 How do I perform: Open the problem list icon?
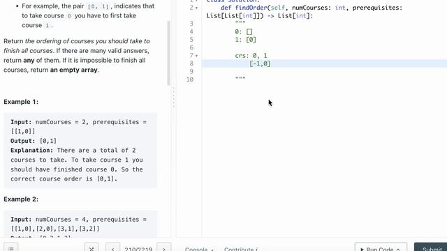[x=11, y=248]
